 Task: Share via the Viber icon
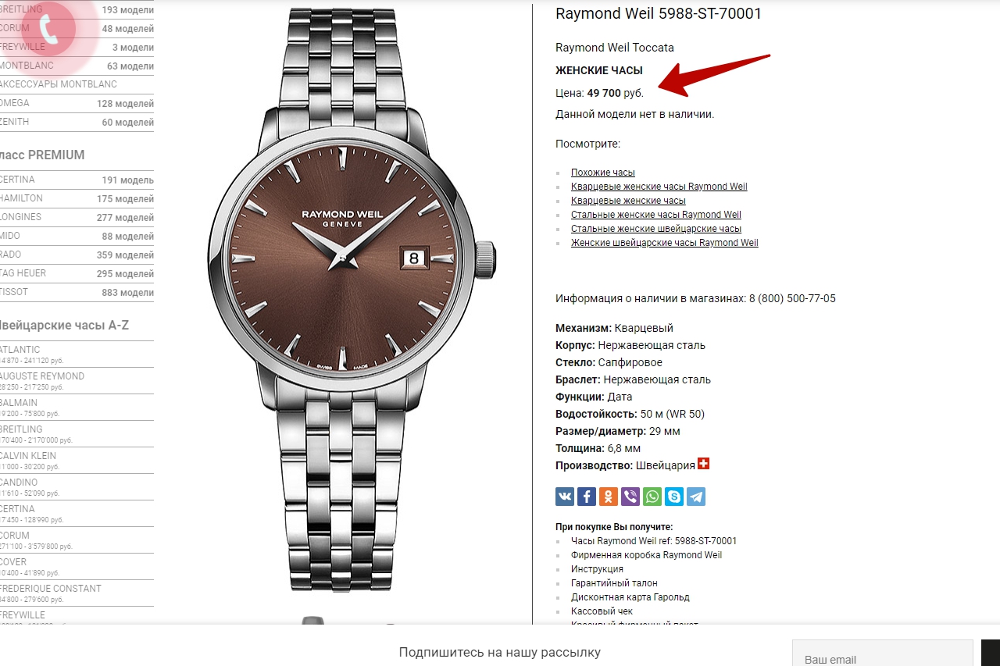point(630,497)
